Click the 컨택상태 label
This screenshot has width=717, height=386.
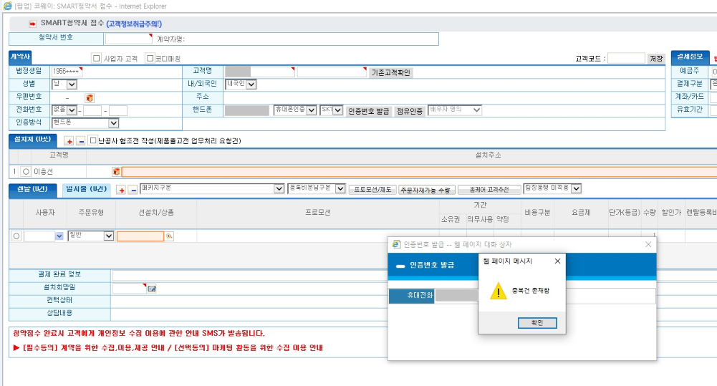pyautogui.click(x=59, y=300)
